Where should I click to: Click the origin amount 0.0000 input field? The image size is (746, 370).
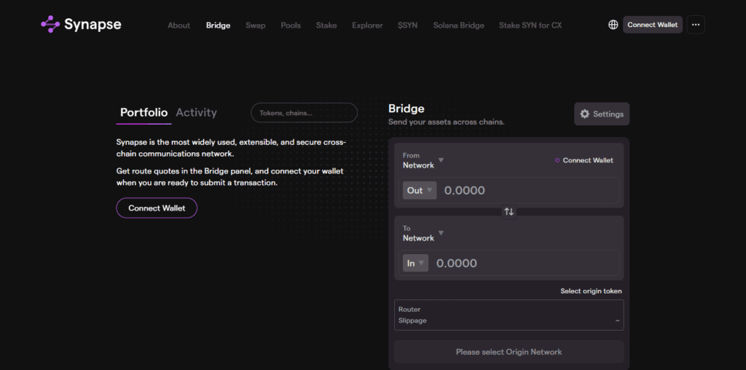click(x=525, y=190)
